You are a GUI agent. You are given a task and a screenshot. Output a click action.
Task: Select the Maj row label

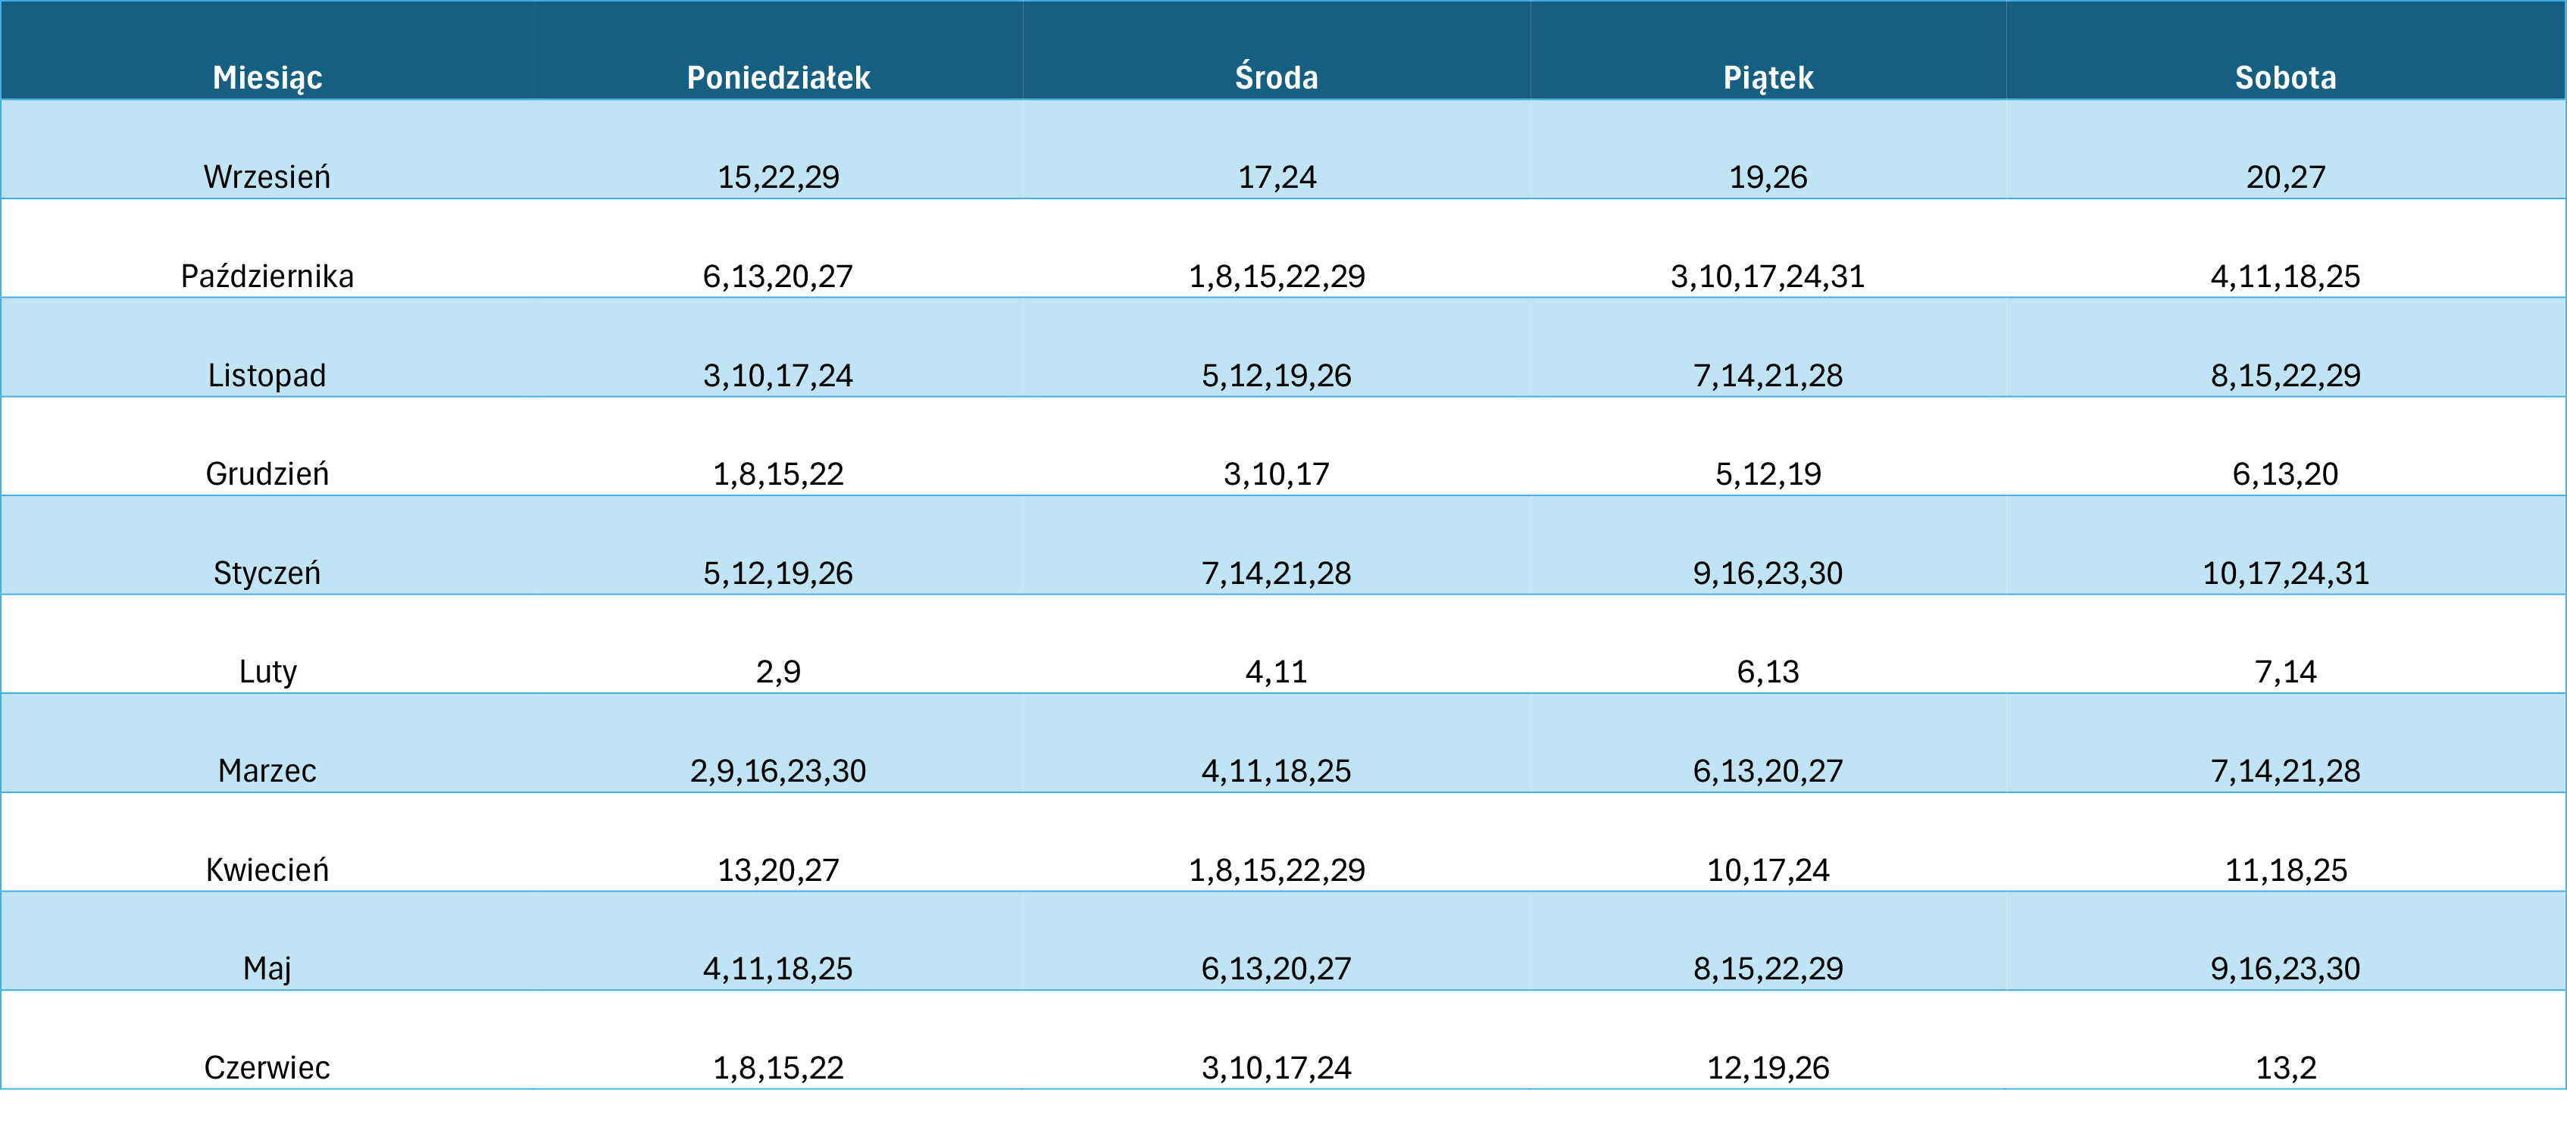(x=267, y=967)
